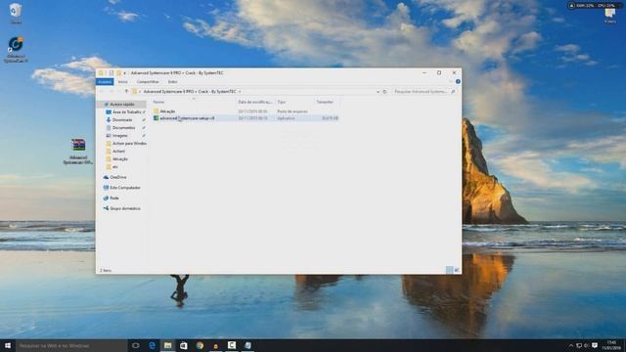Select the advanced Systemcare setup file
Screen dimensions: 626x352
[x=187, y=118]
